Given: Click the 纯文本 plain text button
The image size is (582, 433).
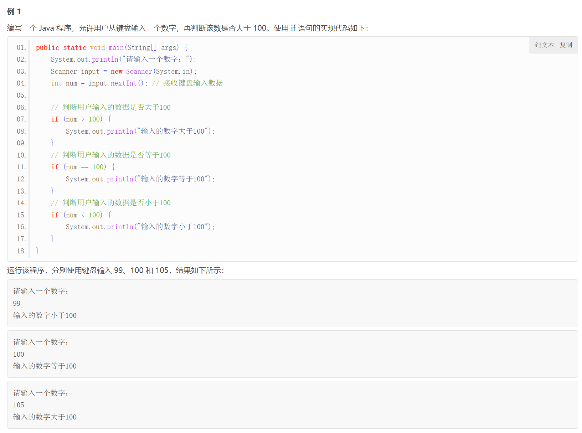Looking at the screenshot, I should tap(544, 45).
